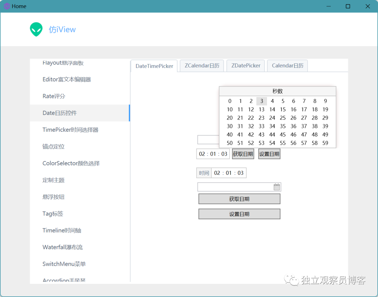Screen dimensions: 378x297
Task: Select second 30 in the seconds grid
Action: 230,126
